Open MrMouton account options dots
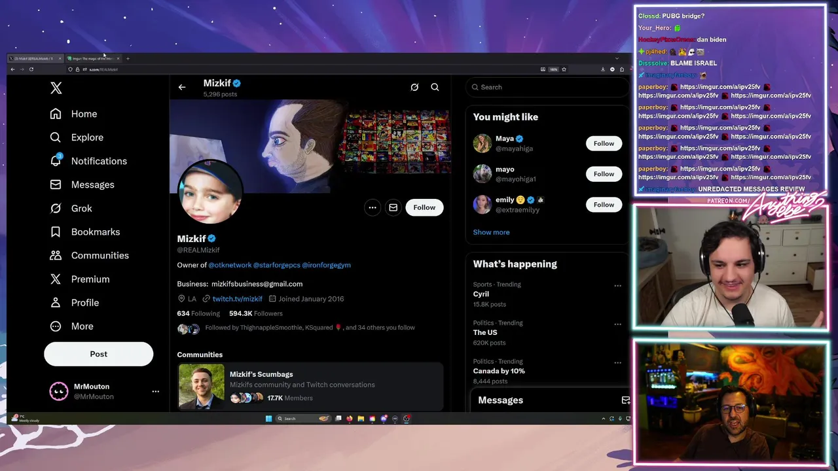This screenshot has width=838, height=471. (155, 391)
